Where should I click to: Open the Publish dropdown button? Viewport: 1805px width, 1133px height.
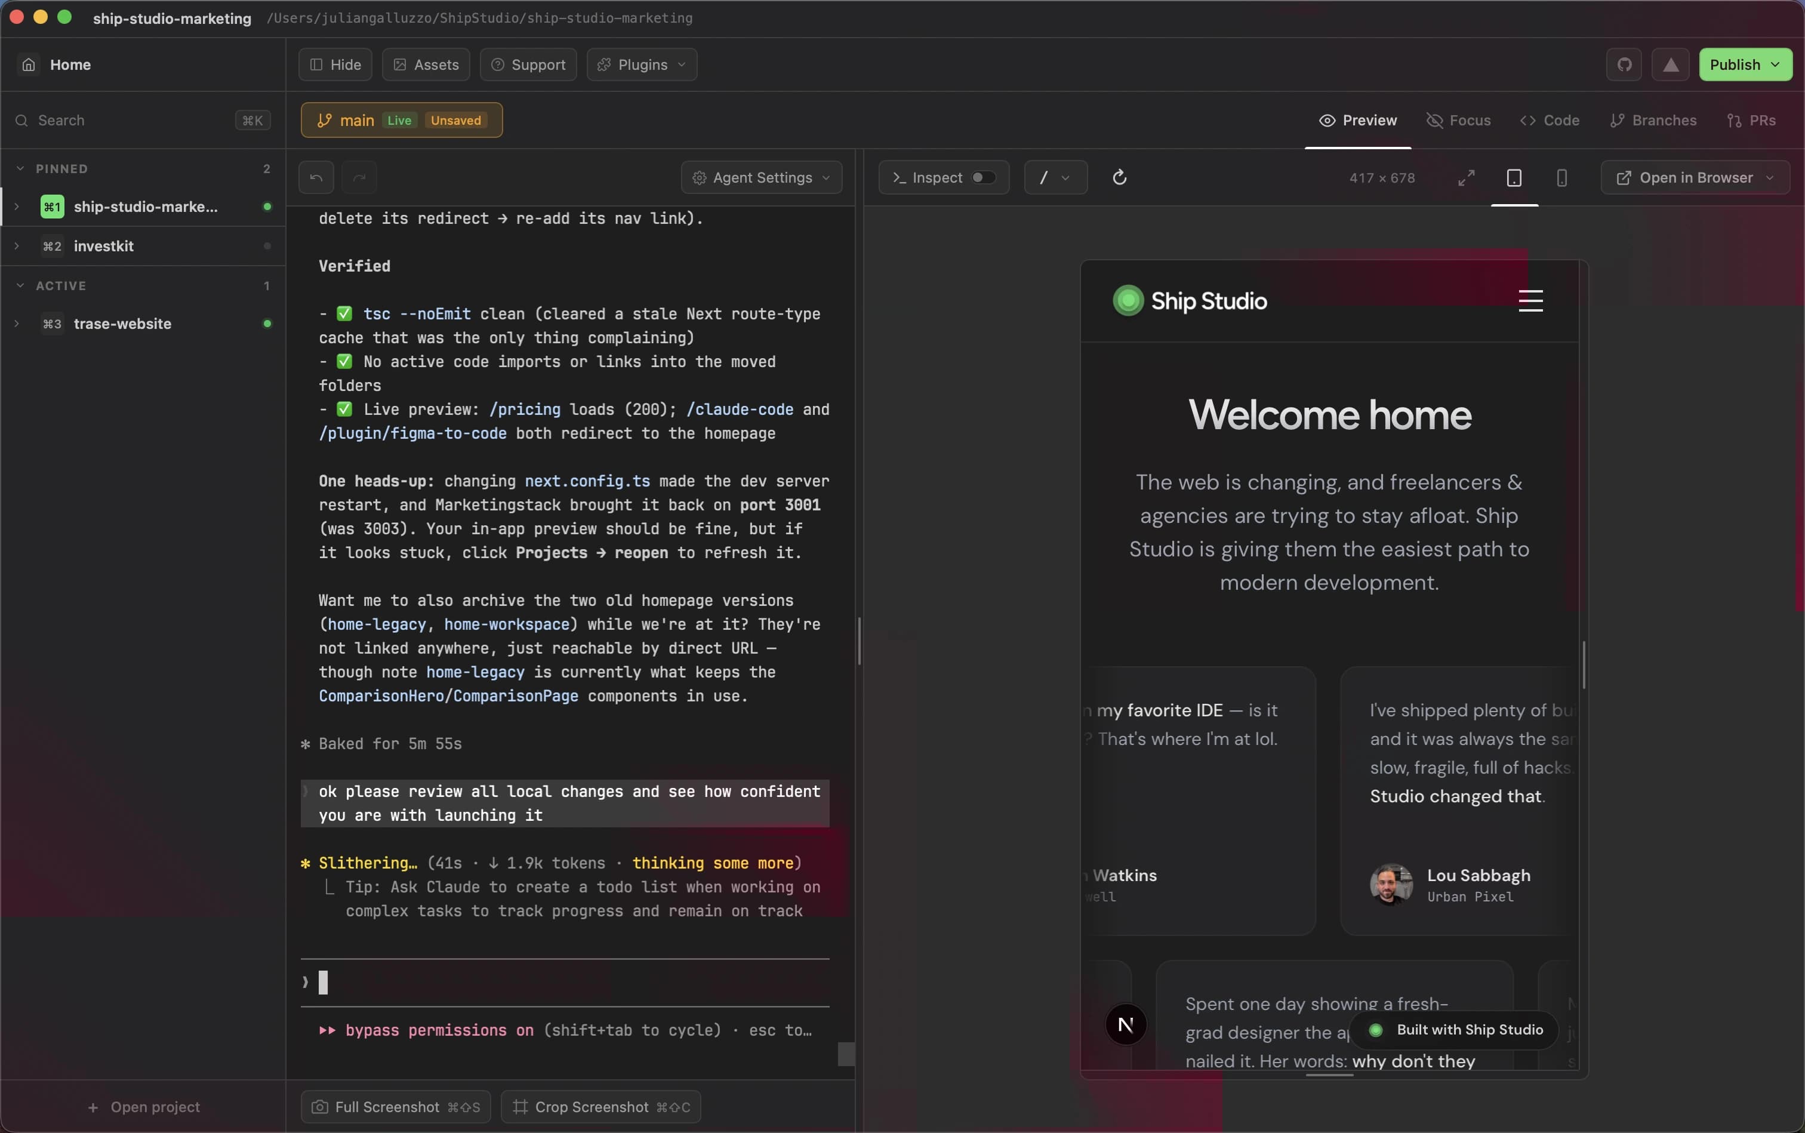[x=1745, y=64]
